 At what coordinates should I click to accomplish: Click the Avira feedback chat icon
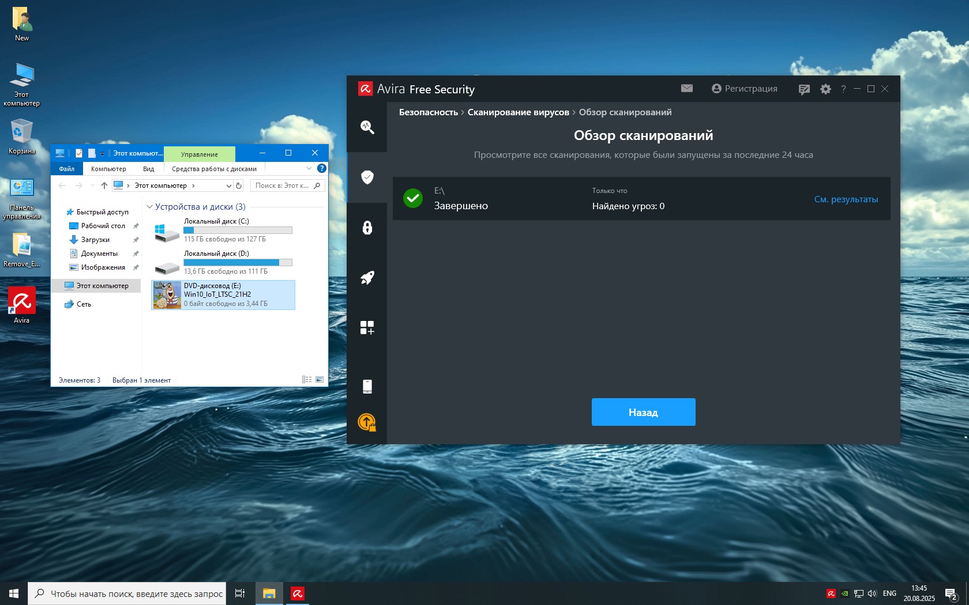point(804,89)
